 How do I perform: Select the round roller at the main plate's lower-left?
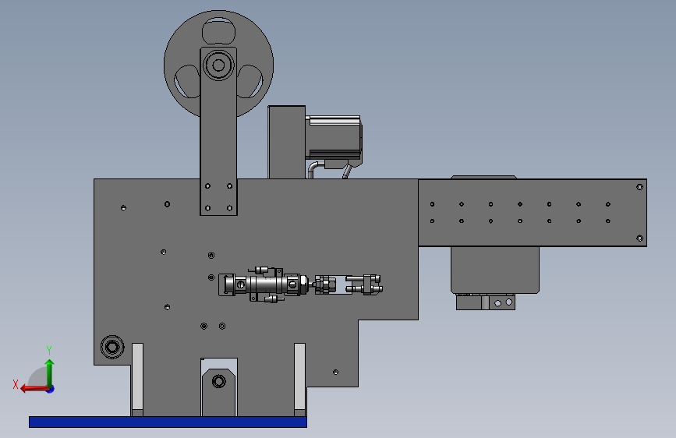click(112, 347)
